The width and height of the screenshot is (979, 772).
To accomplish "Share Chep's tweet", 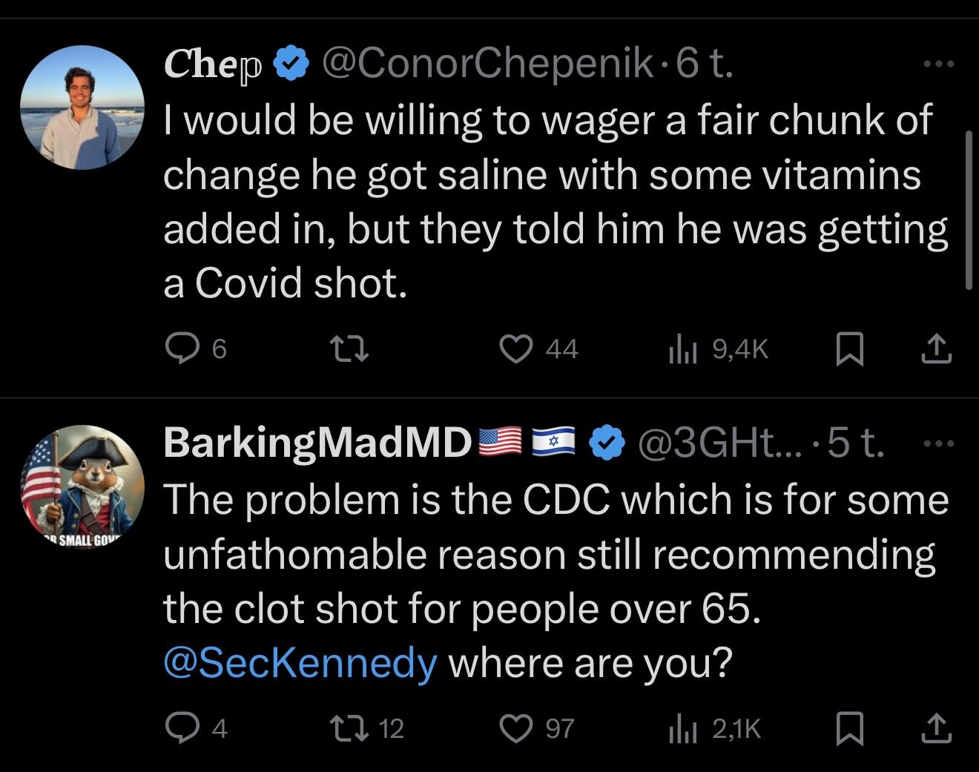I will click(x=936, y=349).
